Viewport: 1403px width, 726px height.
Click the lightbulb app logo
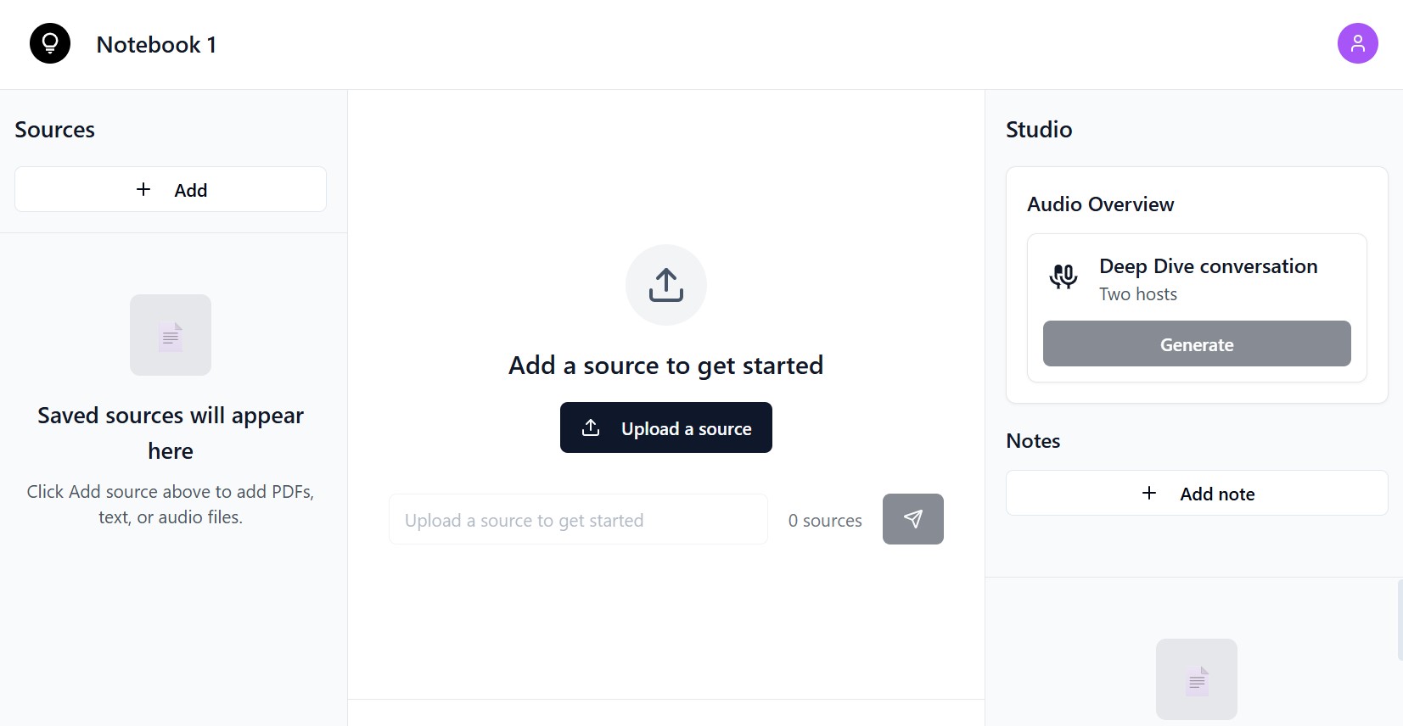click(x=50, y=43)
